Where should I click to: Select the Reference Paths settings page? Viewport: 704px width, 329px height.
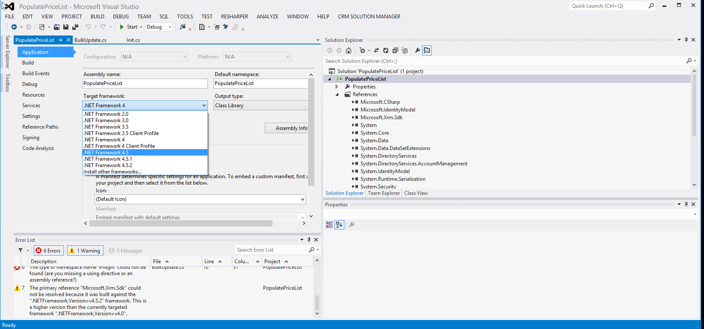click(40, 127)
